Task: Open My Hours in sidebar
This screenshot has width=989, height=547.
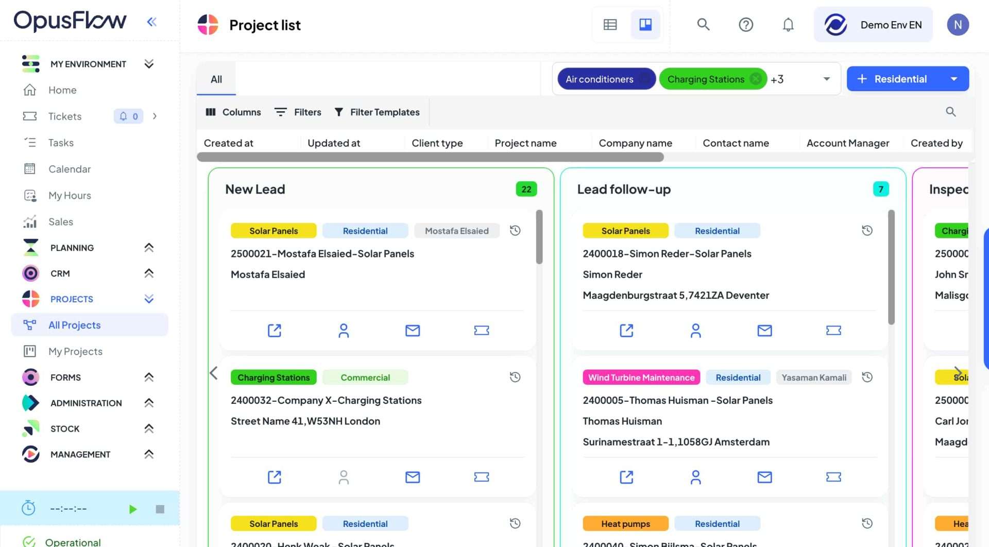Action: pos(70,195)
